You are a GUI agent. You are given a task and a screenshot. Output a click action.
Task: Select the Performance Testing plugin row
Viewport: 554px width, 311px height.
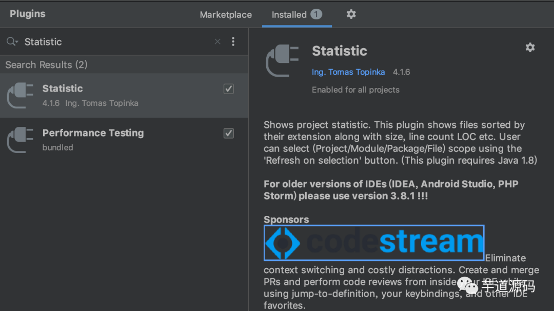coord(124,140)
